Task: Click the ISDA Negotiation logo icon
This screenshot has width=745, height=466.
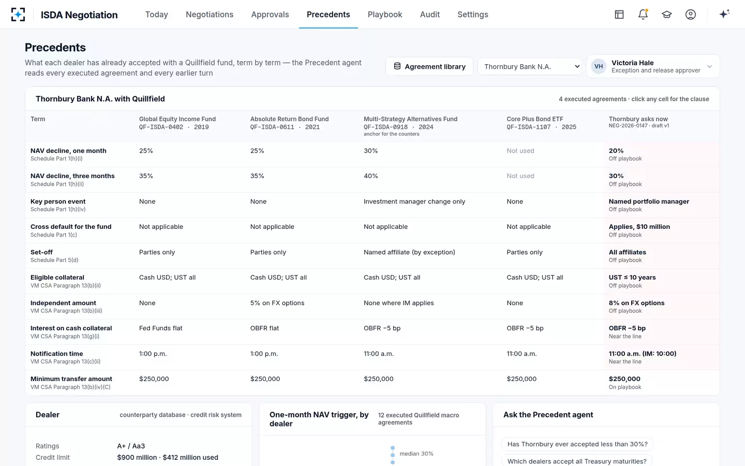Action: [x=18, y=14]
